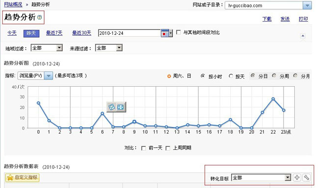Switch to the 最近7天 tab
The height and width of the screenshot is (188, 319).
pyautogui.click(x=54, y=33)
